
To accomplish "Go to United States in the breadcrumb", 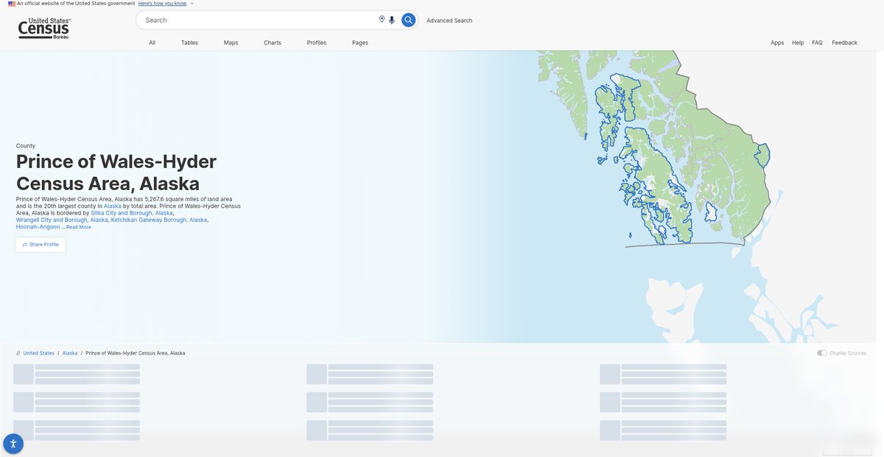I will (38, 353).
